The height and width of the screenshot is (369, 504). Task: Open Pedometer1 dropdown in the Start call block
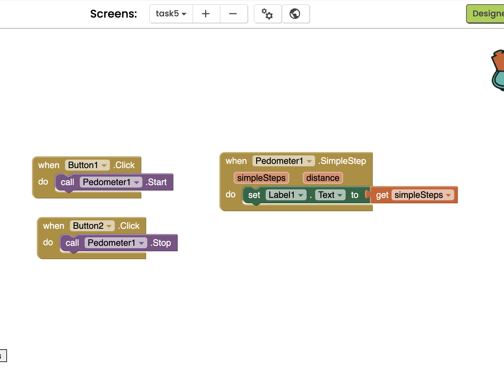(111, 182)
